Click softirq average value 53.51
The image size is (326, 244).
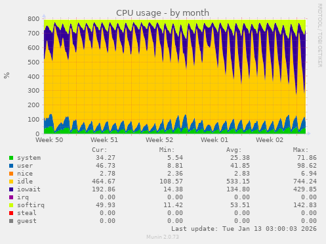pos(240,205)
